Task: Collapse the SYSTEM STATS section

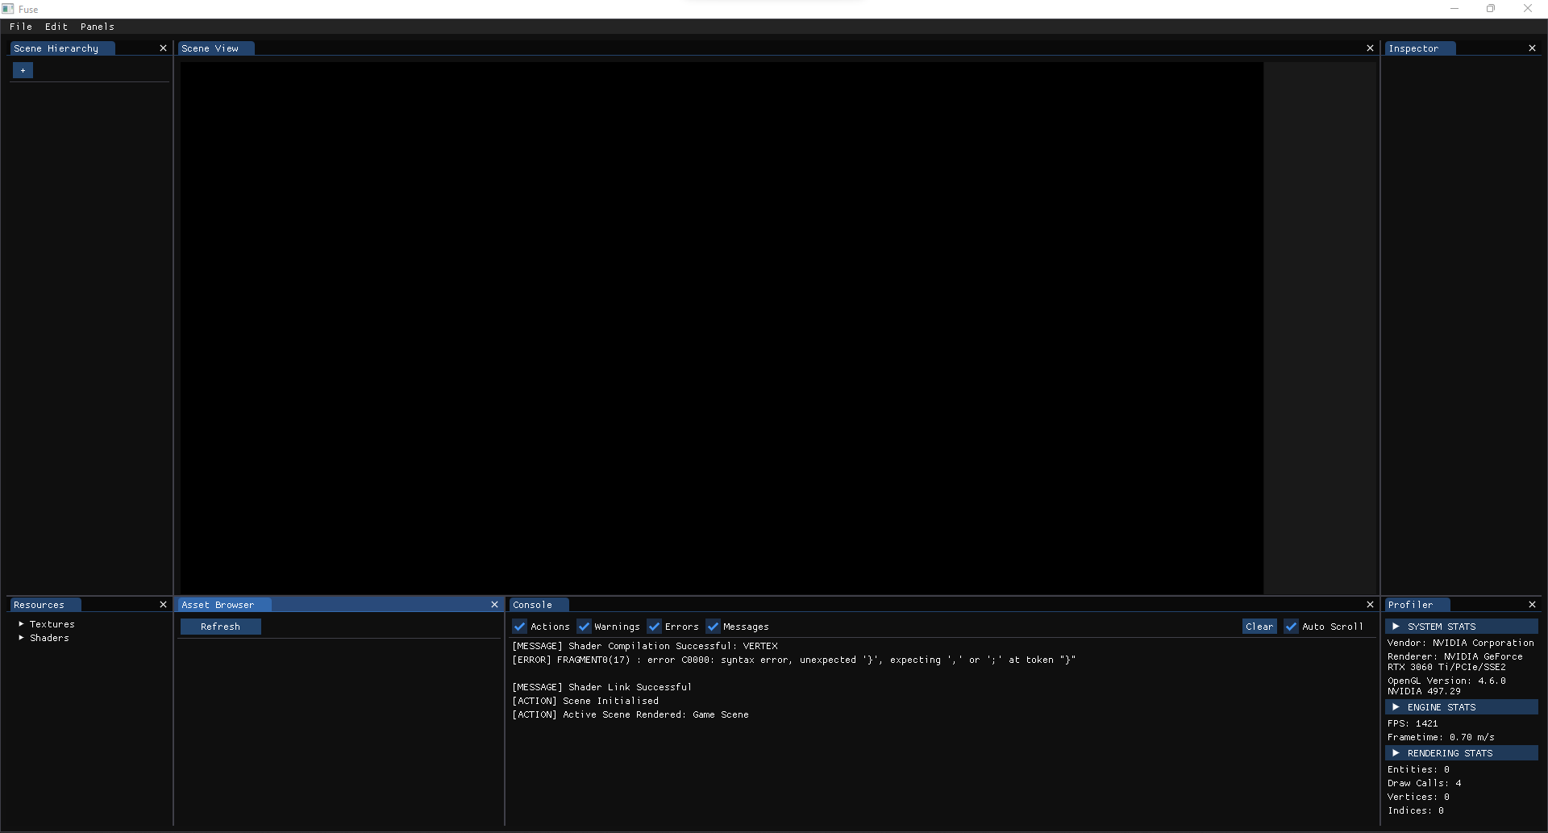Action: pos(1461,627)
